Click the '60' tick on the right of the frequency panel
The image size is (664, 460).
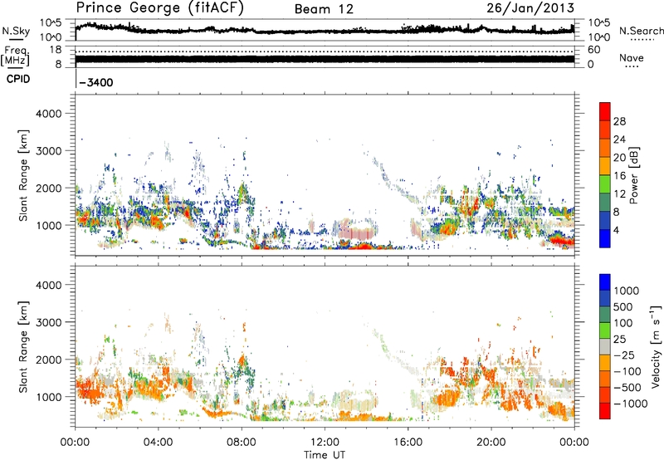[x=593, y=50]
